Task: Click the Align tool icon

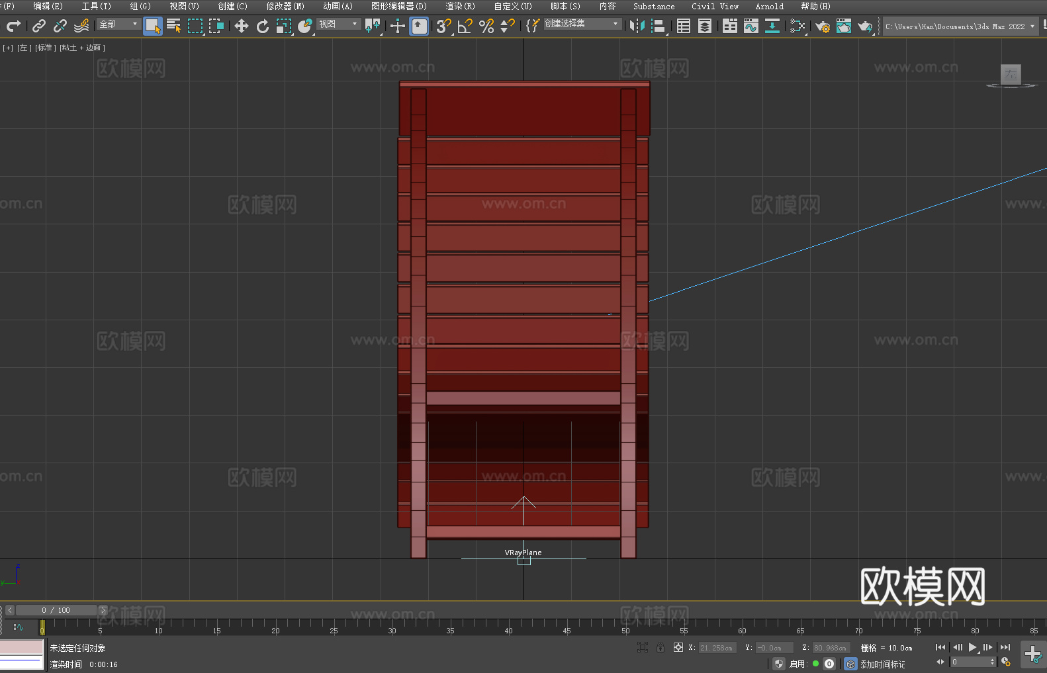Action: click(659, 26)
